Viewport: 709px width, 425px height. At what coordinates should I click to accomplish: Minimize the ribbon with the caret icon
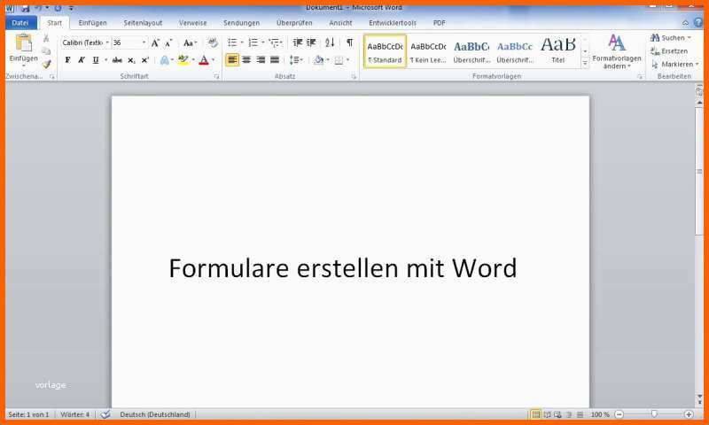pyautogui.click(x=685, y=23)
